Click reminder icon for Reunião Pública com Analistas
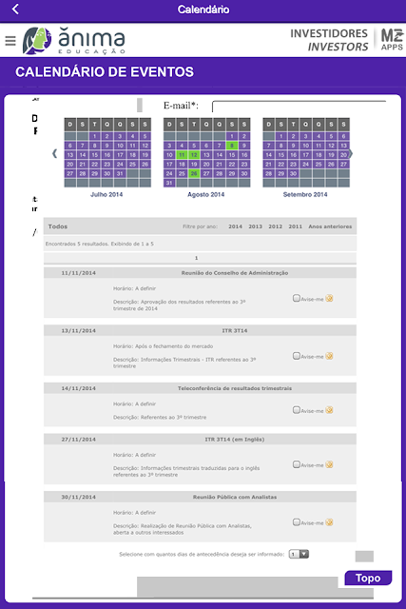 pyautogui.click(x=329, y=522)
